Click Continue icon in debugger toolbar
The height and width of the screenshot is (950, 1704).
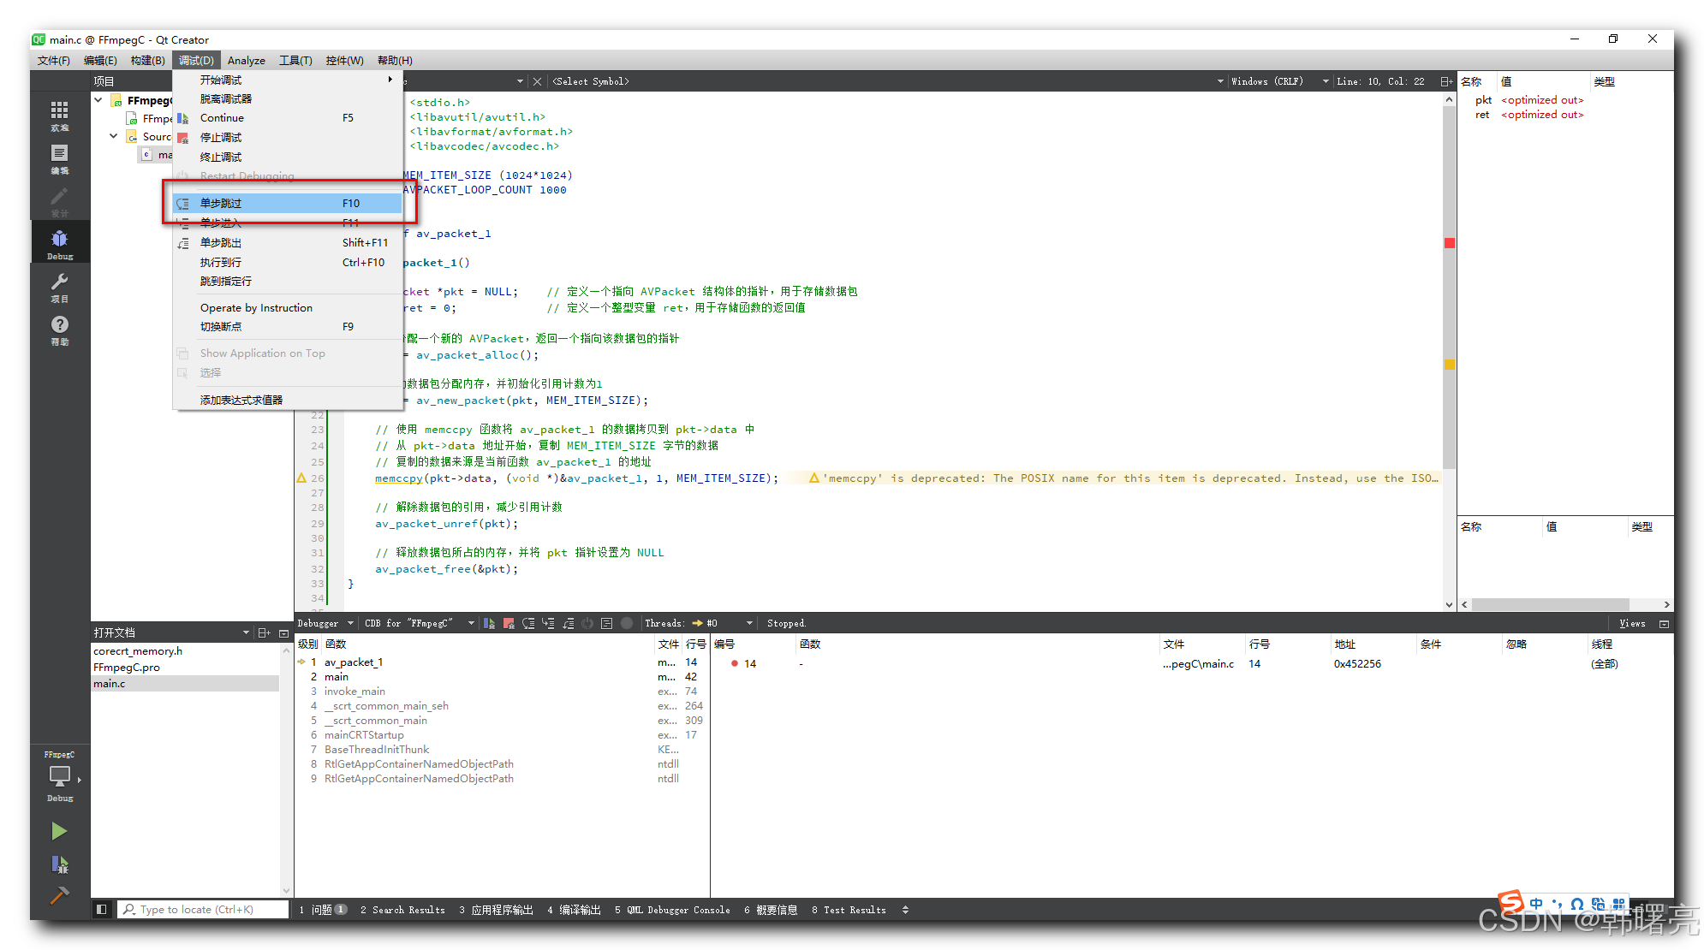tap(489, 623)
